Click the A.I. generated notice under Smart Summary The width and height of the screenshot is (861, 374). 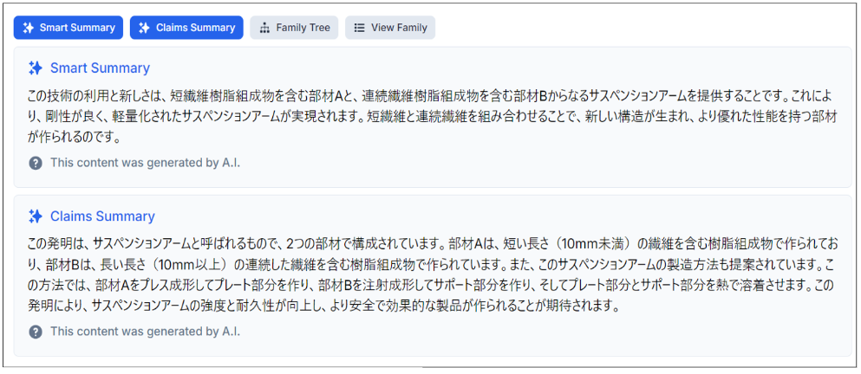pos(146,163)
